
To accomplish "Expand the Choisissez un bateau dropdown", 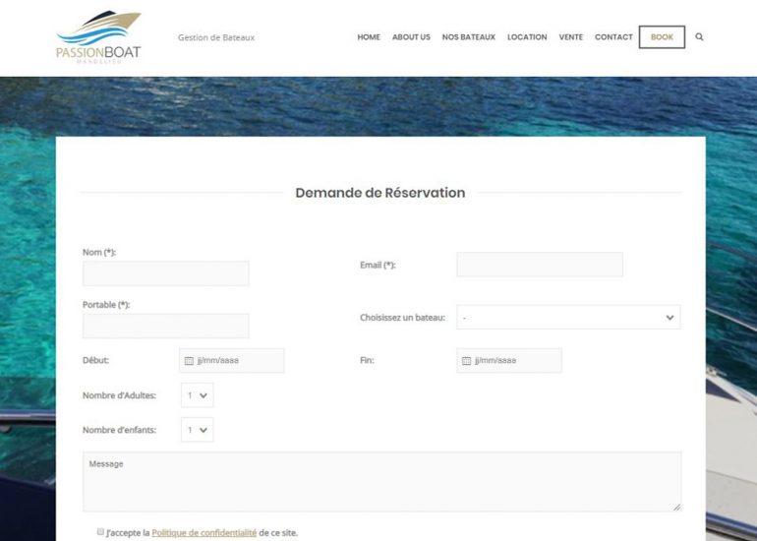I will tap(568, 318).
